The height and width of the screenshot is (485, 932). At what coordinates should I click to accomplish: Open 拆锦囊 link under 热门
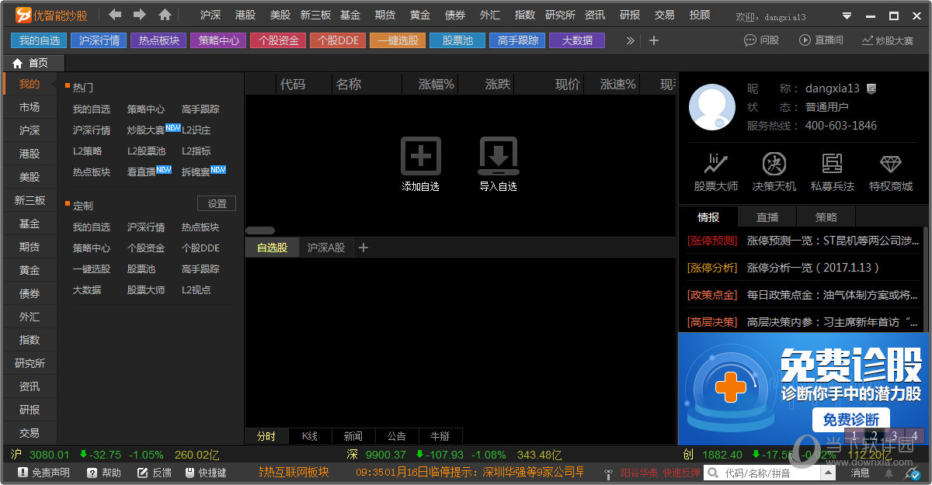(x=196, y=172)
